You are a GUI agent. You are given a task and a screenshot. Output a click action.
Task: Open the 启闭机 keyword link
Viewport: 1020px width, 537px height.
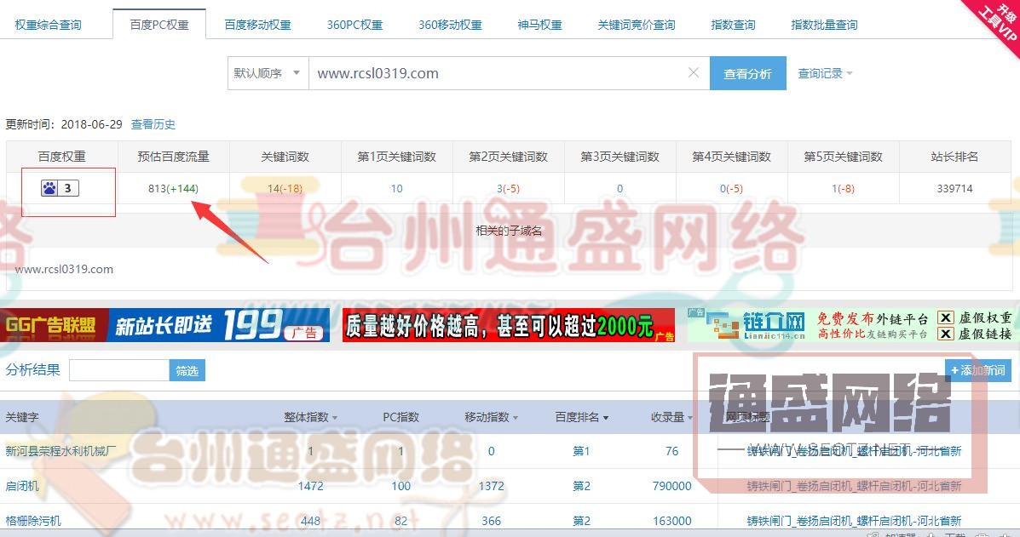click(22, 486)
